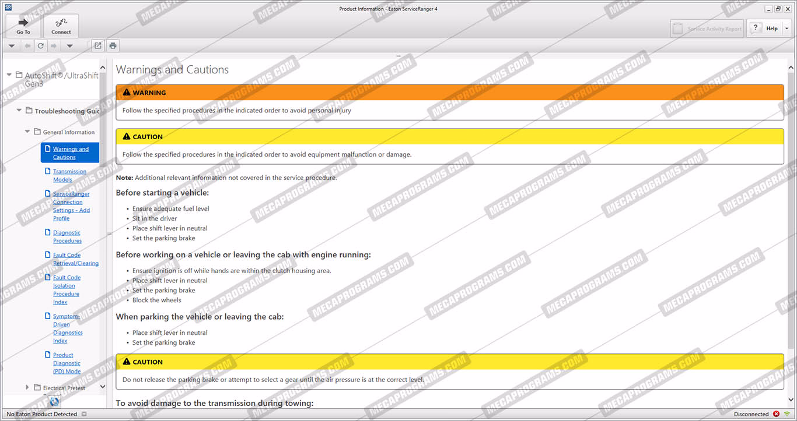Open the Symptom-Driven Diagnostics Index link

pos(68,328)
